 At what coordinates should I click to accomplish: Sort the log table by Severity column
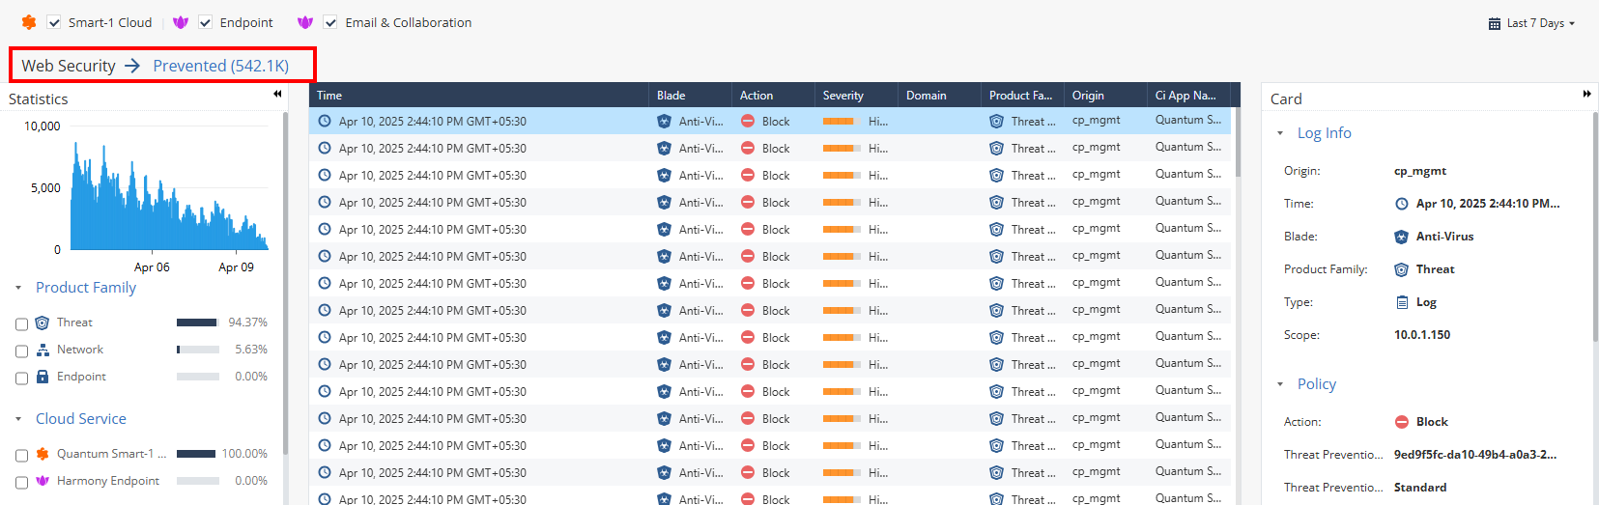coord(842,96)
